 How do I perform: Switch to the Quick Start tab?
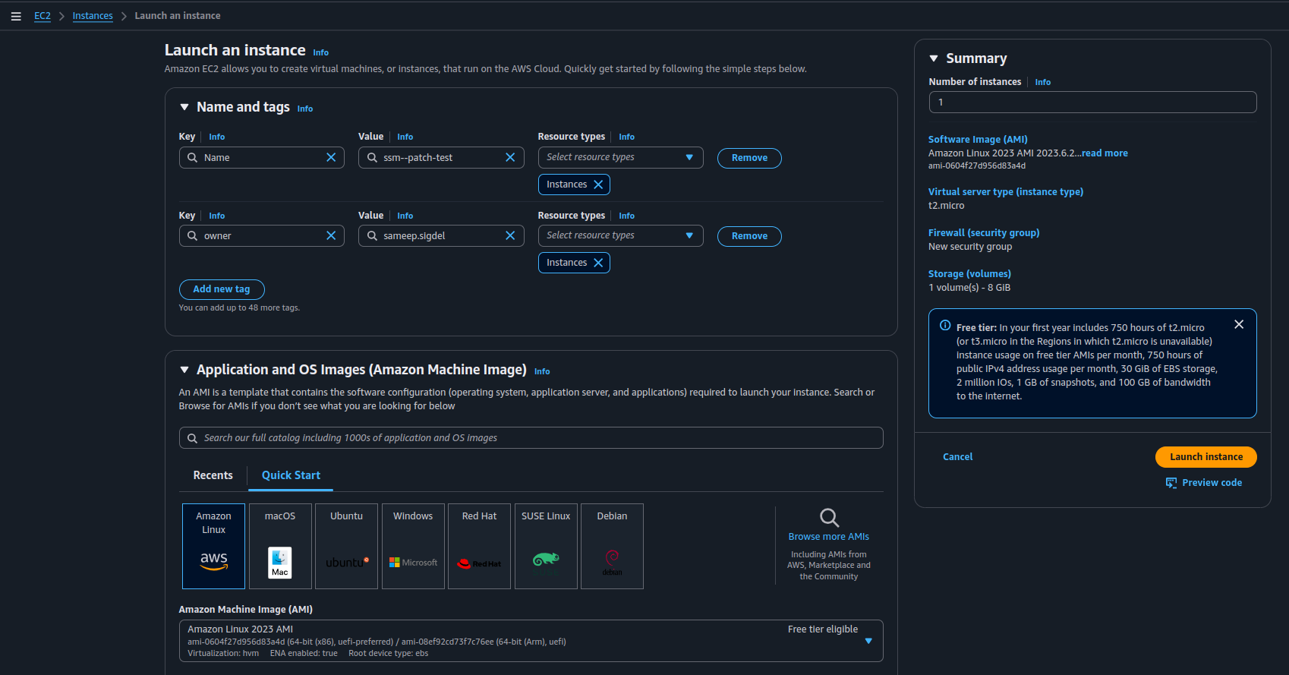[291, 475]
